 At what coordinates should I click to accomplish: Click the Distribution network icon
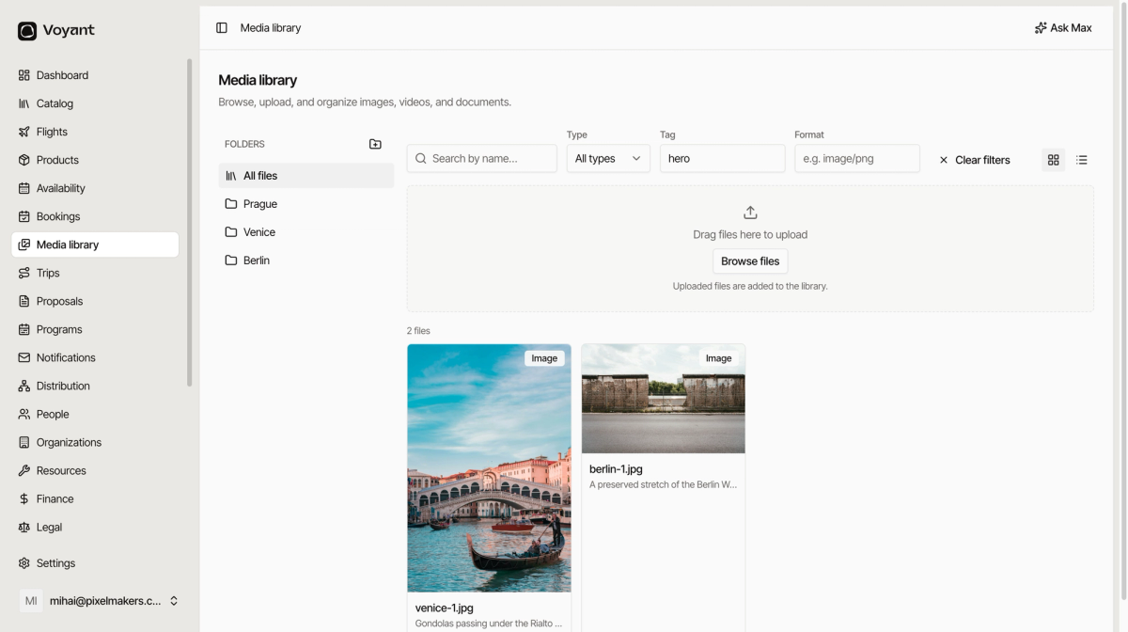pyautogui.click(x=24, y=386)
